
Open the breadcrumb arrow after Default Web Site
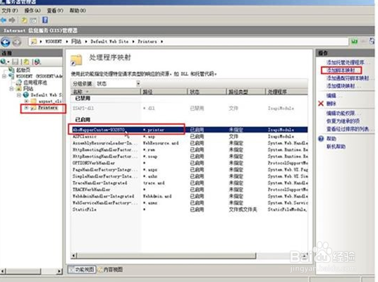point(133,42)
